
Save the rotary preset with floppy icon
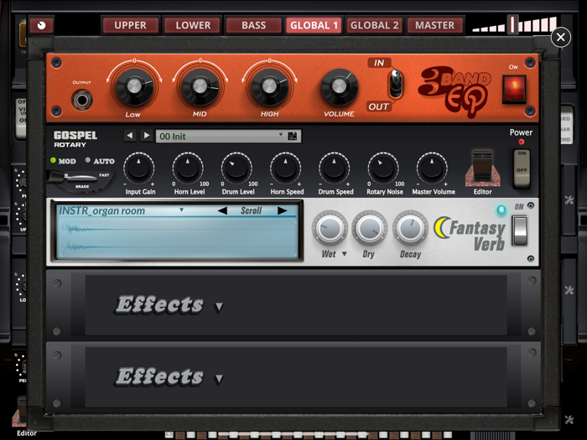tap(293, 136)
